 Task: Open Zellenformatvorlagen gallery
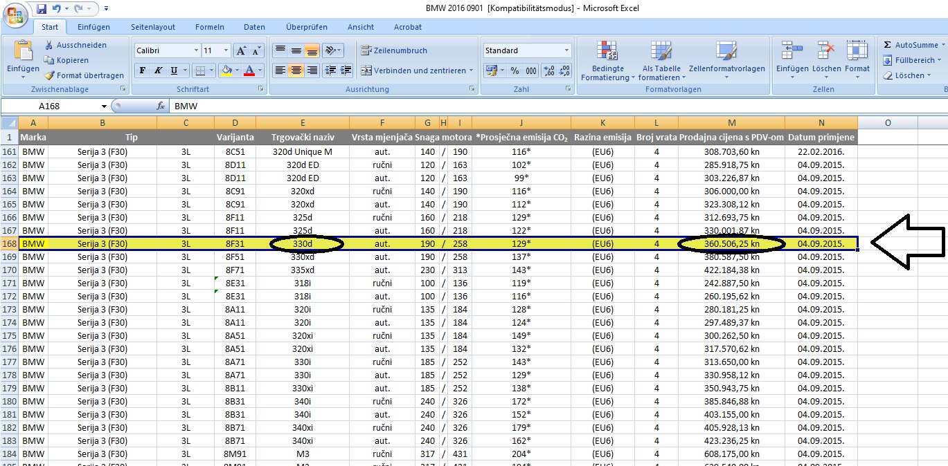(x=726, y=61)
